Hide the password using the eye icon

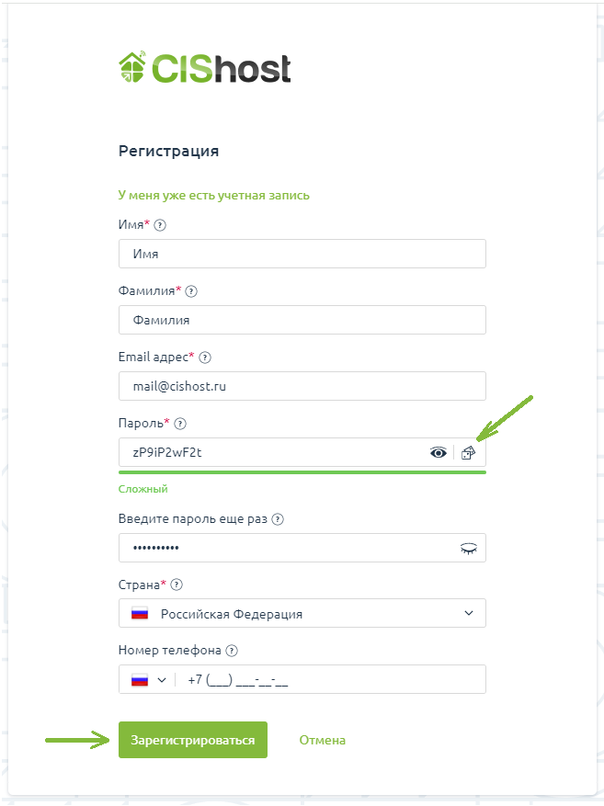click(x=439, y=452)
